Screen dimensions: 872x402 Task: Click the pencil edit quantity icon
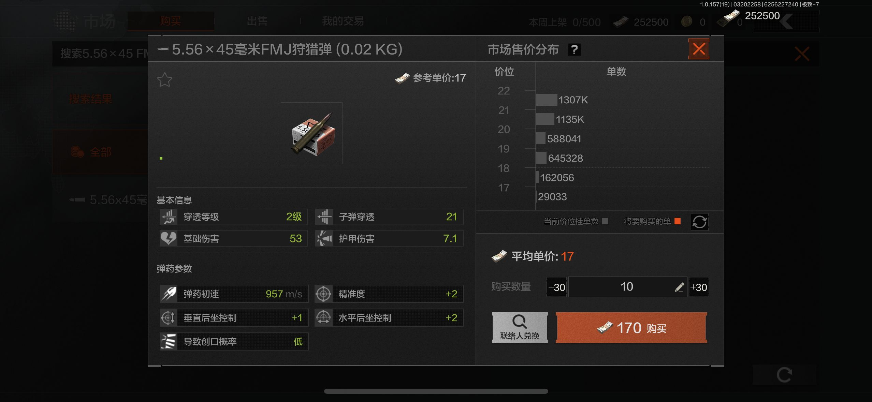(679, 287)
